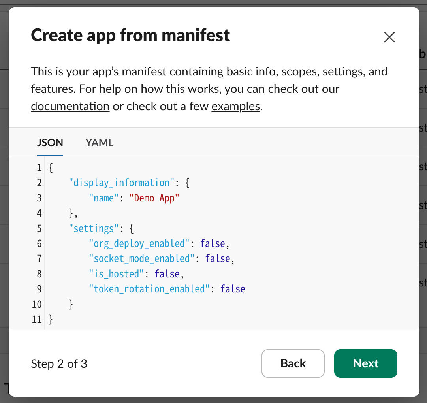
Task: Click the false value of token_rotation_enabled
Action: coord(233,289)
